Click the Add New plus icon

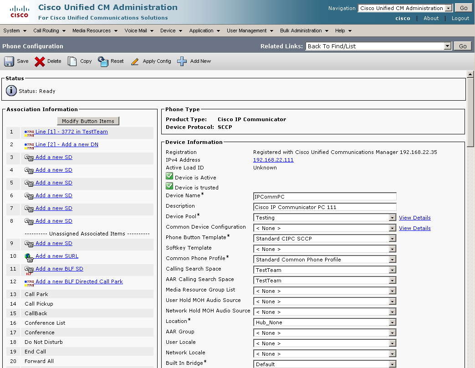tap(182, 61)
